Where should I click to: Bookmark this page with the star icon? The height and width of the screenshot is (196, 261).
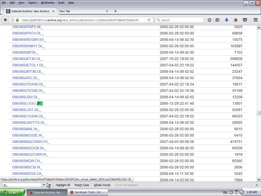210,20
